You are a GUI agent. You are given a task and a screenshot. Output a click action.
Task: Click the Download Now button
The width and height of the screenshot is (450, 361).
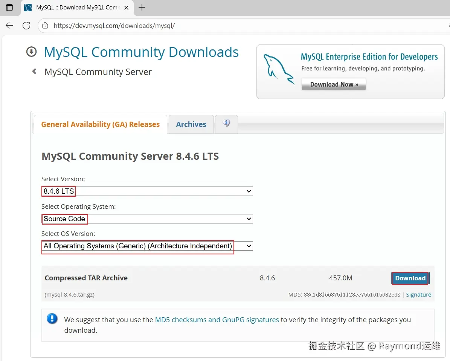click(334, 84)
